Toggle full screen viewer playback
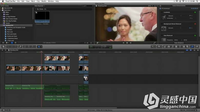The width and height of the screenshot is (200, 112). pyautogui.click(x=154, y=43)
